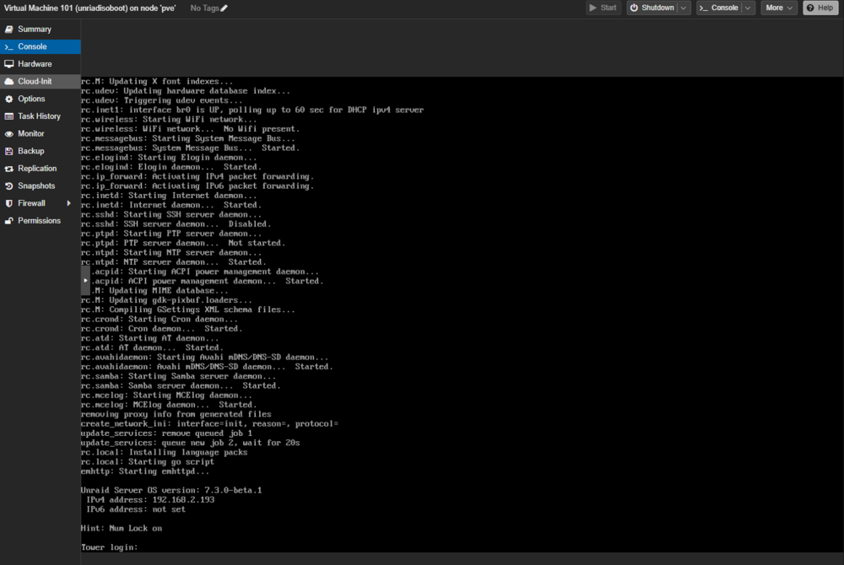Click the Console button in top toolbar
This screenshot has width=844, height=565.
[x=719, y=8]
